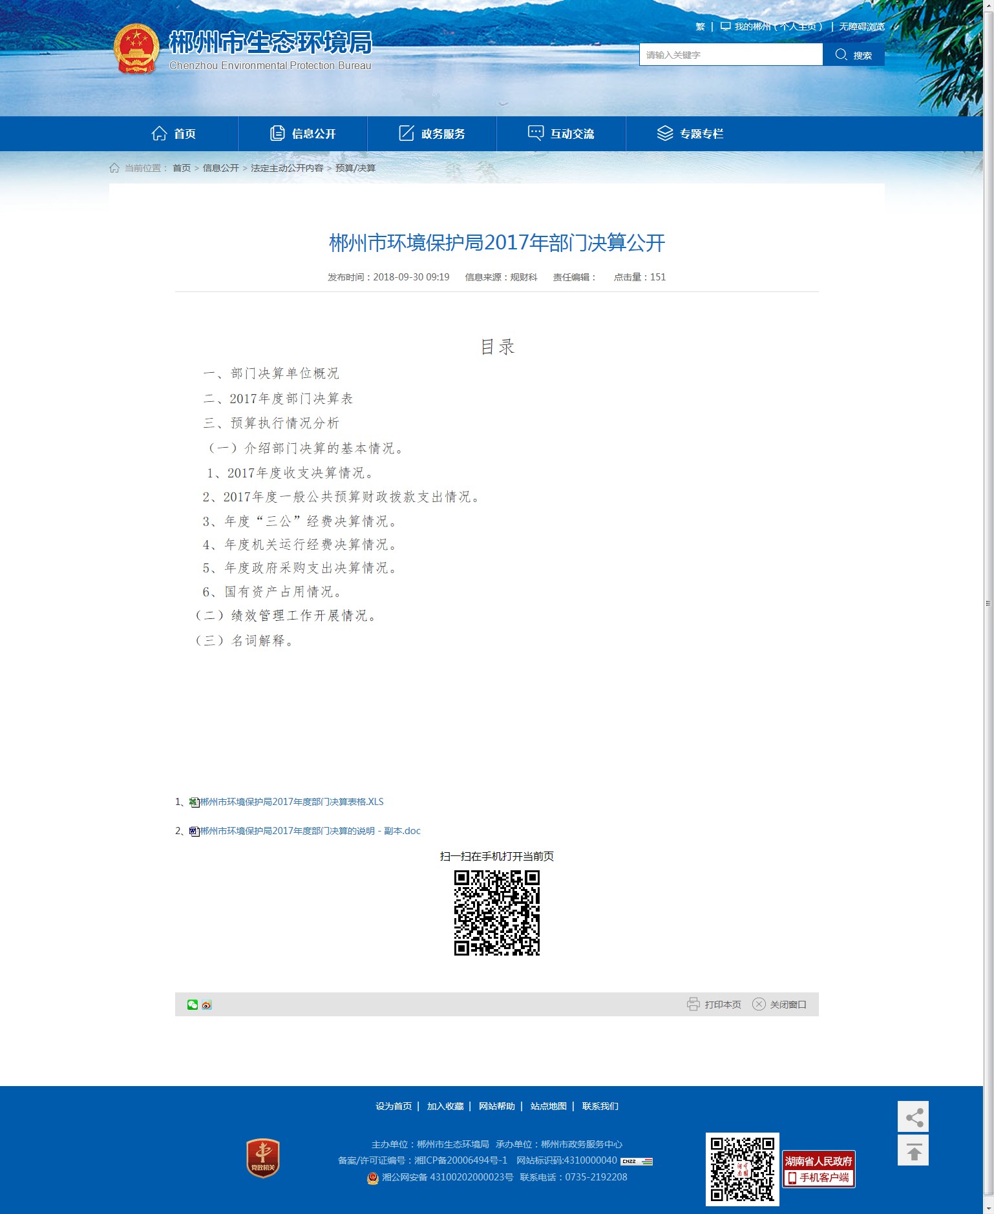Click the chat bubble icon beside 互动交流

coord(536,134)
